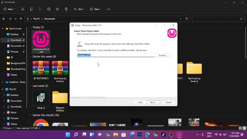The width and height of the screenshot is (247, 139).
Task: Open the Sort dropdown menu
Action: (x=79, y=9)
